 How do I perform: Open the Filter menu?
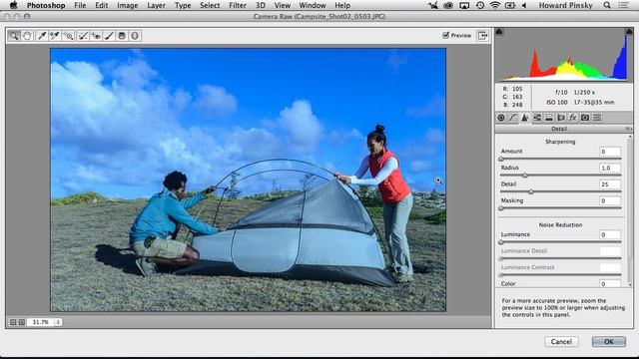238,5
